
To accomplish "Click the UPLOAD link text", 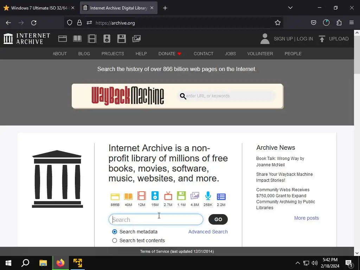I will click(x=339, y=39).
